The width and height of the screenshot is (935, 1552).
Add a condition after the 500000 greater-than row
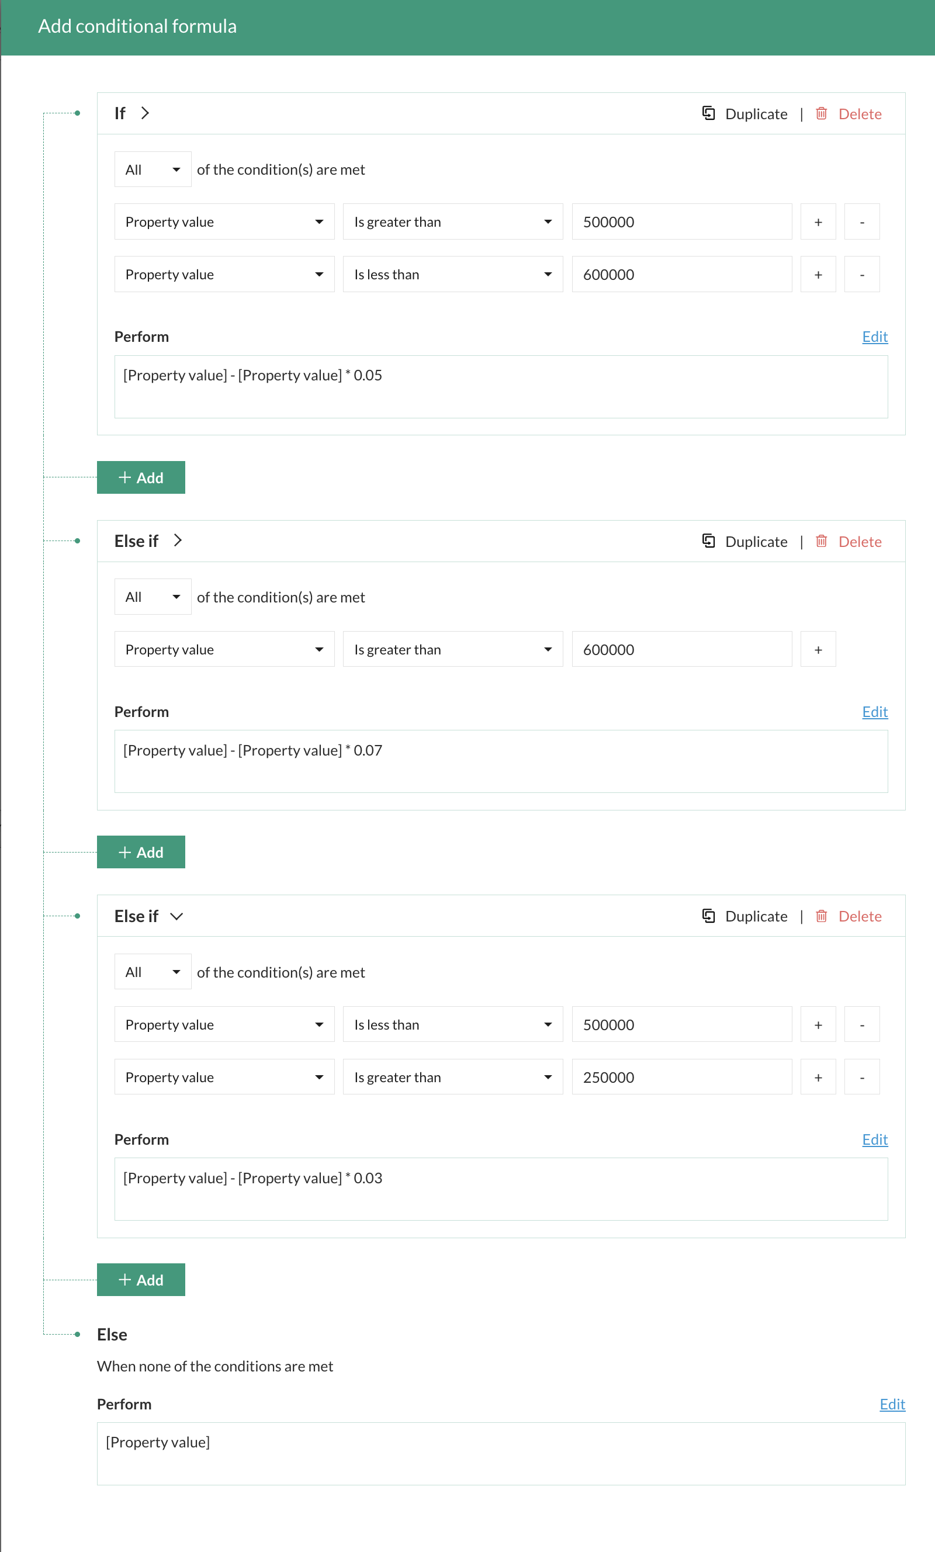pos(818,221)
